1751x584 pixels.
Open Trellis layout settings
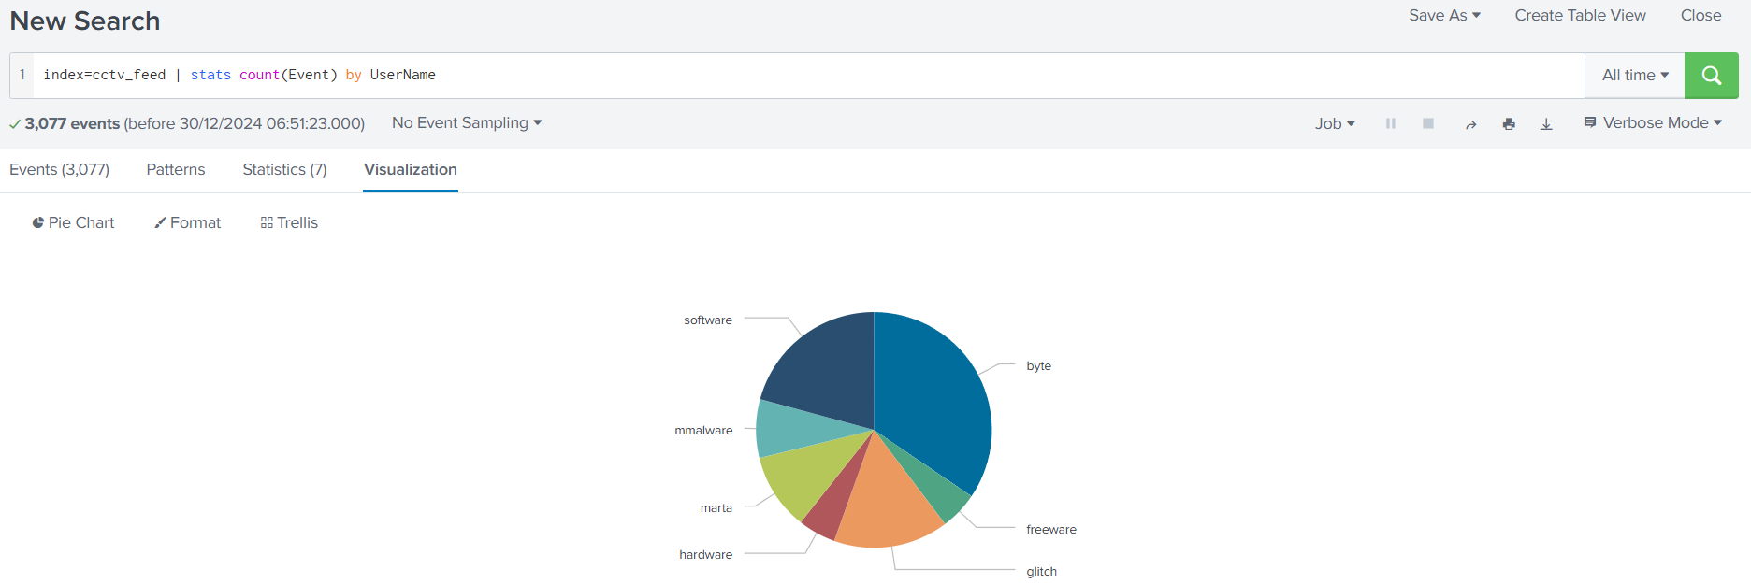coord(289,222)
